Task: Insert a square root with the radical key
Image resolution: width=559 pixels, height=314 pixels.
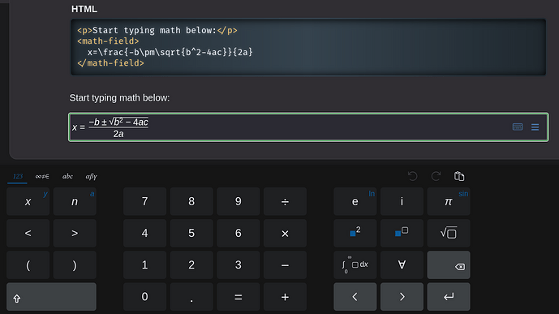Action: [449, 234]
